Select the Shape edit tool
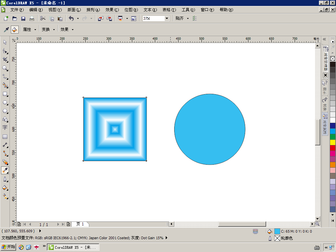 (x=5, y=51)
